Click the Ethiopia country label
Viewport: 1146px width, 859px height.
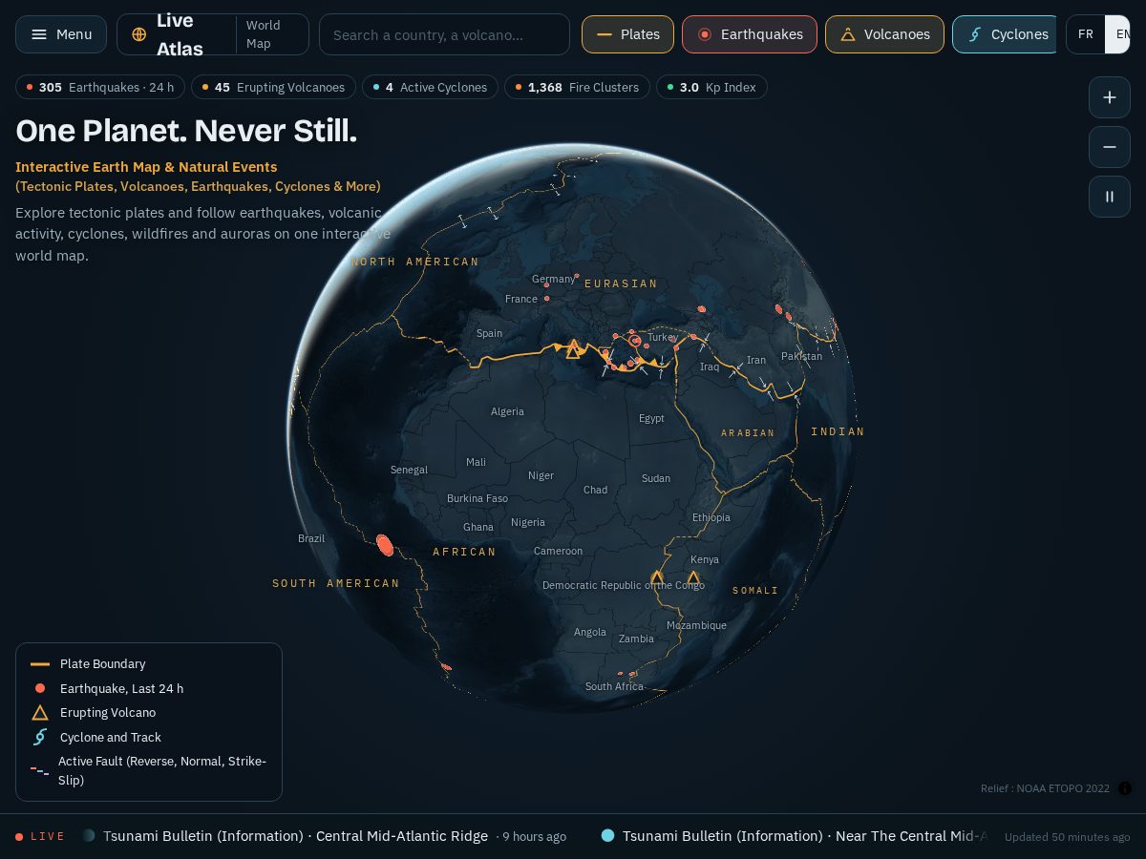711,517
